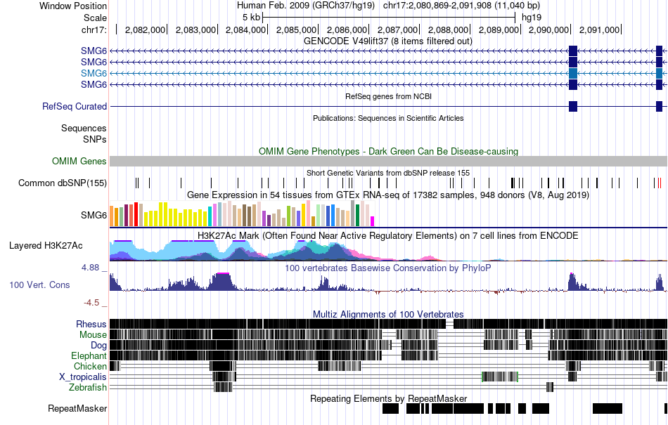The image size is (668, 425).
Task: Click the H3K27Ac Mark track title
Action: click(387, 236)
